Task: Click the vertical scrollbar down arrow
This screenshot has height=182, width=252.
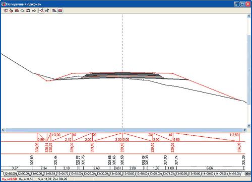Action: 249,126
